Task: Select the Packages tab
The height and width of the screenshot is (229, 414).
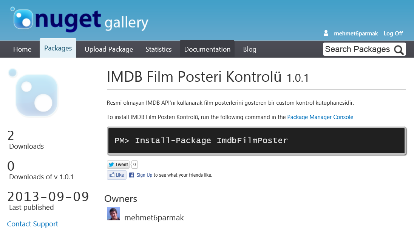Action: point(58,48)
